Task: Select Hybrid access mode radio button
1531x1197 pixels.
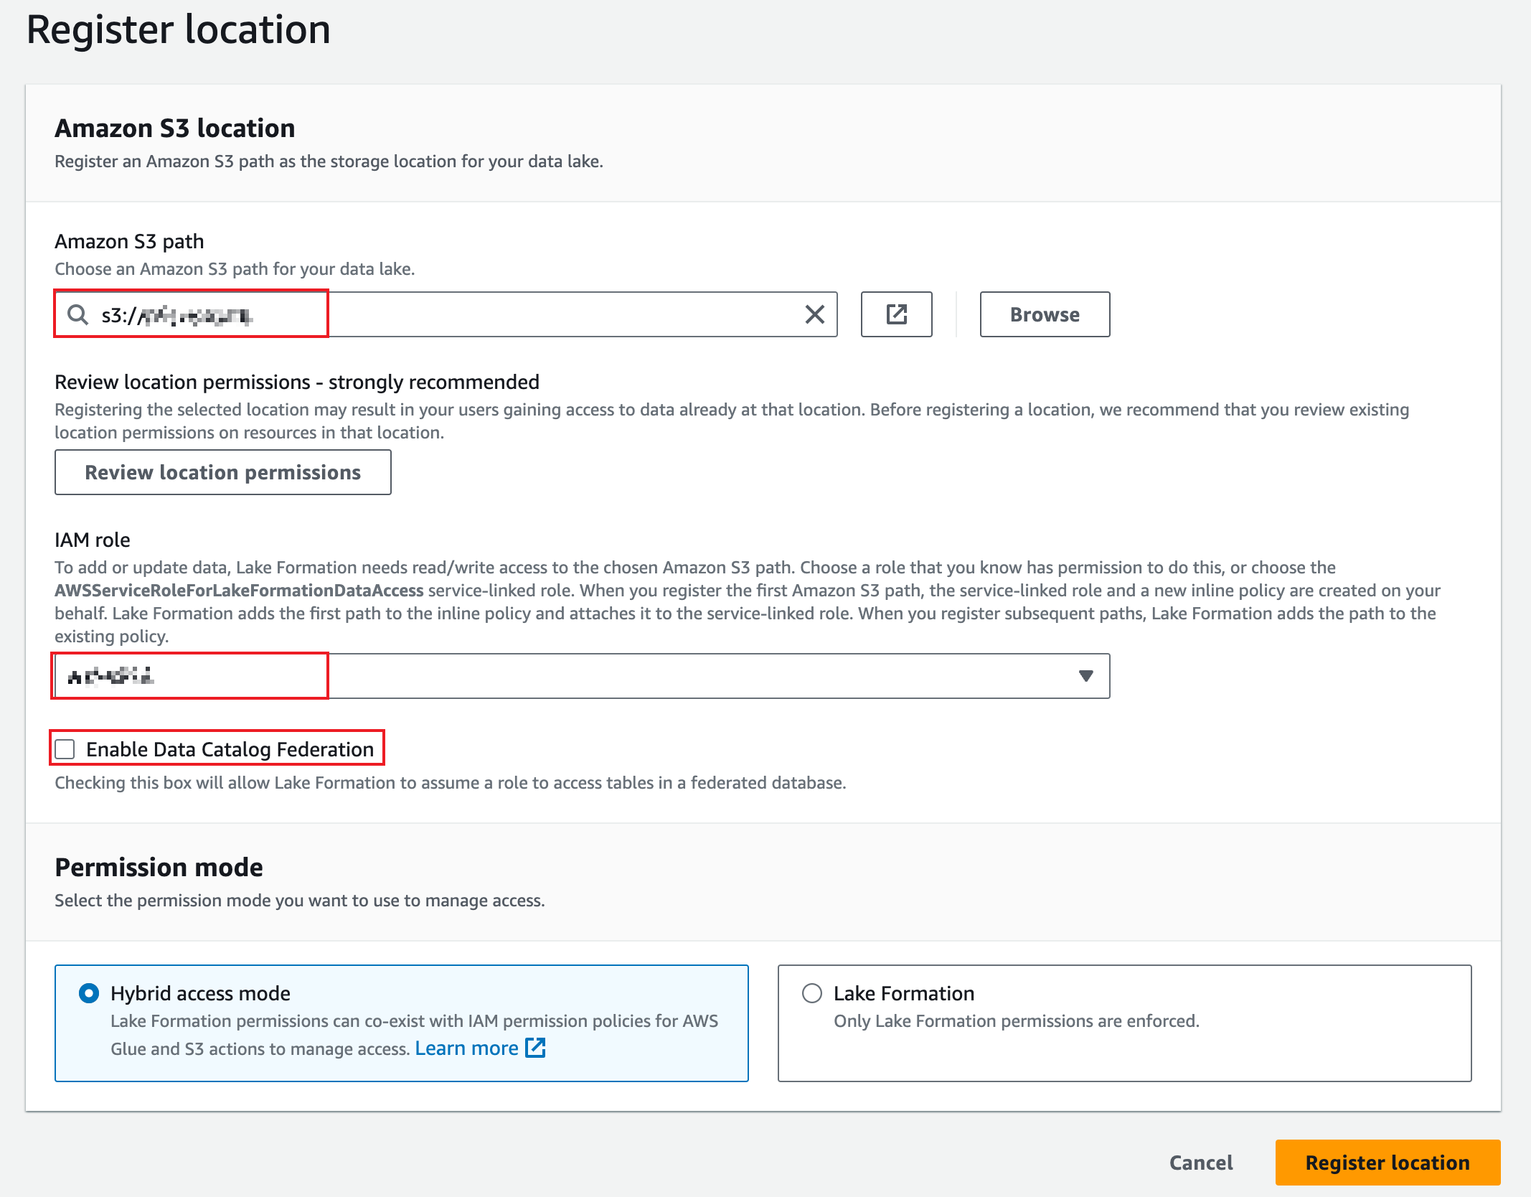Action: [x=89, y=993]
